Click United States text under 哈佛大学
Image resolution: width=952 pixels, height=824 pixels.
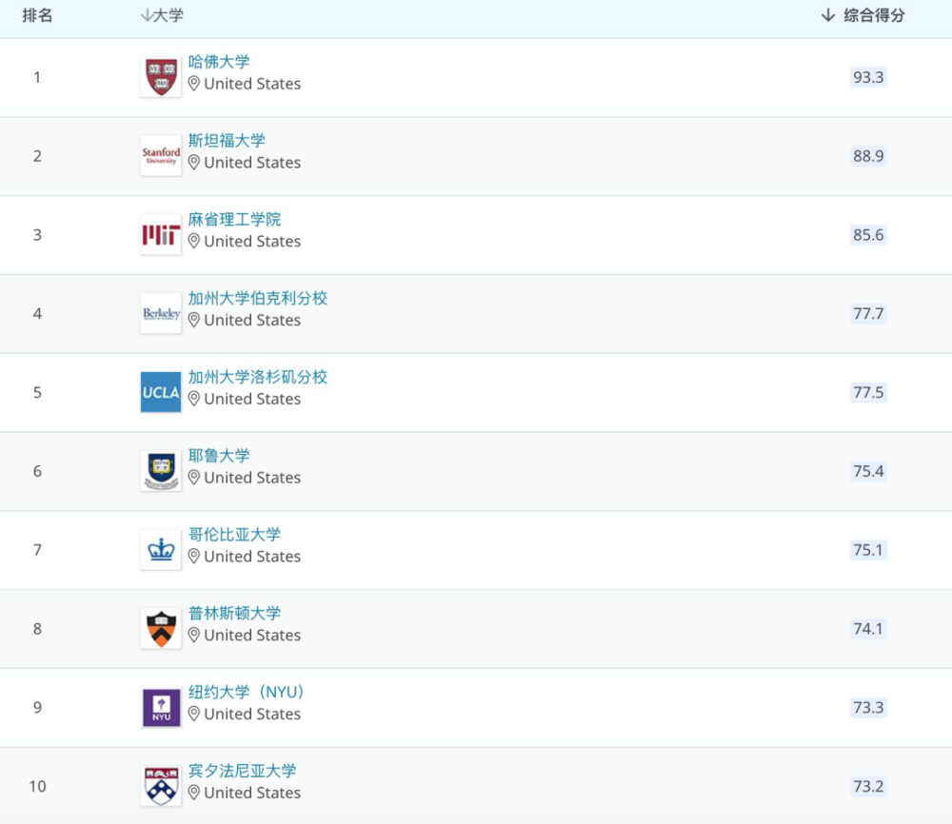(252, 84)
